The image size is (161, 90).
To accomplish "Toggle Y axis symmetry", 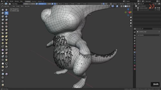I will pyautogui.click(x=105, y=4).
